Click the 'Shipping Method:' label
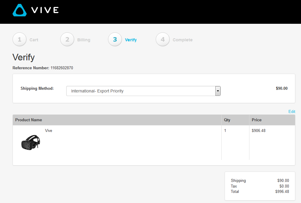Screen dimensions: 301x203 (37, 88)
